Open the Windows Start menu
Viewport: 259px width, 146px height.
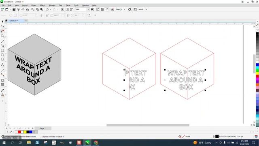(x=4, y=142)
